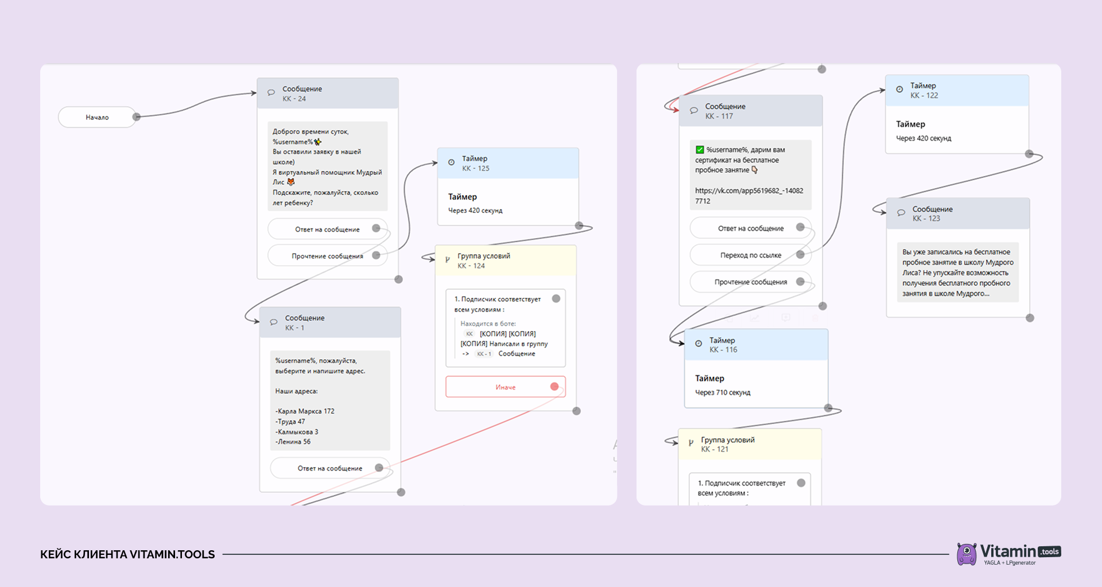Open the vk.com link in message KK - 117

pos(749,196)
